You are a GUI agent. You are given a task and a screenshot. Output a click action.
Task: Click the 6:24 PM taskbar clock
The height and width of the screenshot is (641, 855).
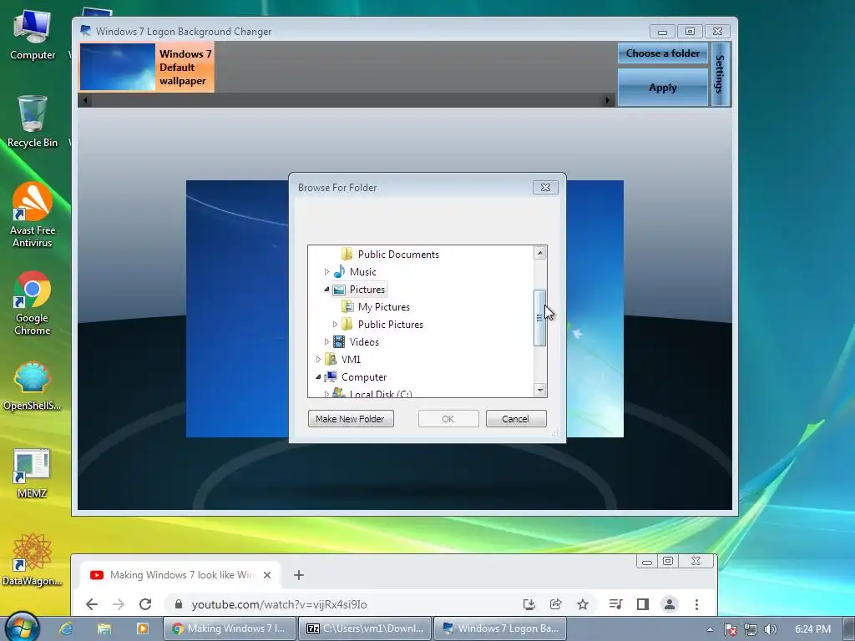[812, 629]
